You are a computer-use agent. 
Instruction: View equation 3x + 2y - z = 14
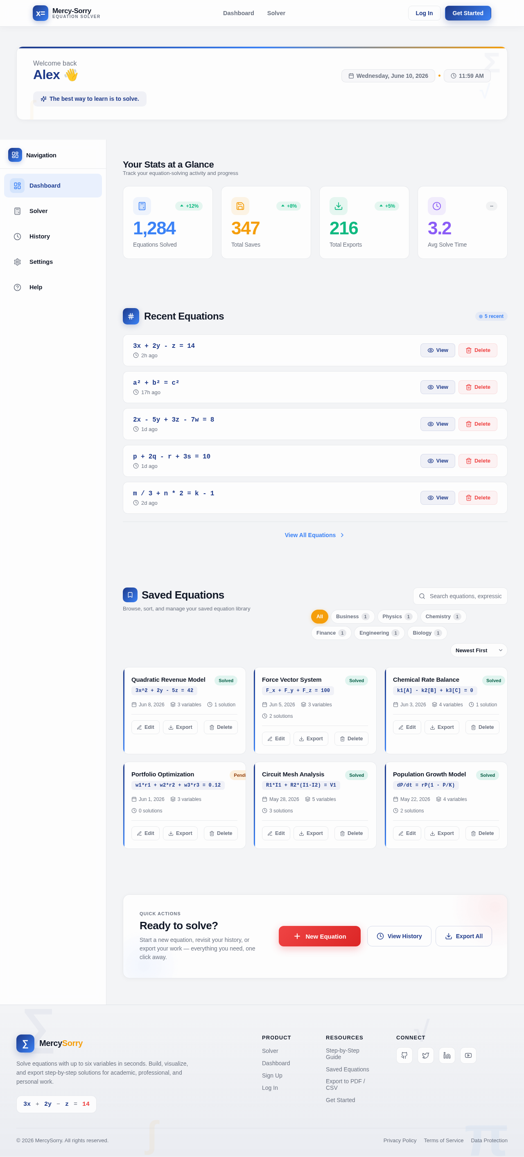(437, 350)
